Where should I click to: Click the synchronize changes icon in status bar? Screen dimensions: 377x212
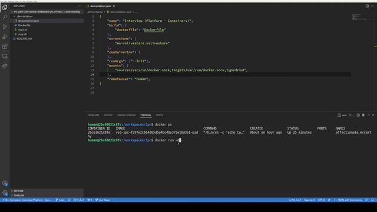point(69,200)
